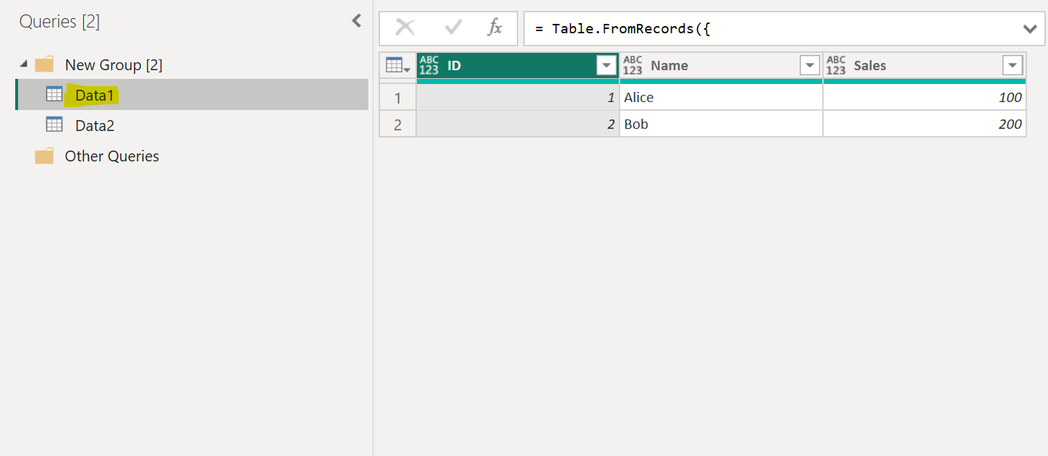The width and height of the screenshot is (1048, 456).
Task: Confirm formula with checkmark icon
Action: click(x=454, y=28)
